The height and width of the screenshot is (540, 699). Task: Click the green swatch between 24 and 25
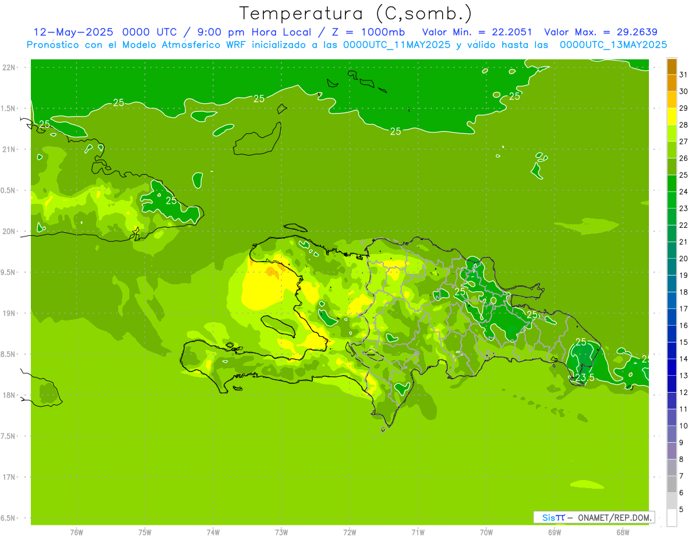[x=672, y=183]
